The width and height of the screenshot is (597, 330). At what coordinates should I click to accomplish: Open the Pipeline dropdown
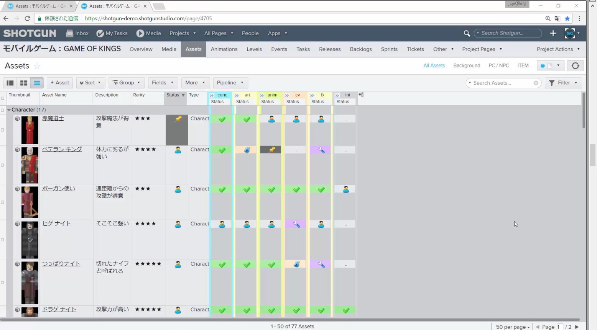(230, 83)
